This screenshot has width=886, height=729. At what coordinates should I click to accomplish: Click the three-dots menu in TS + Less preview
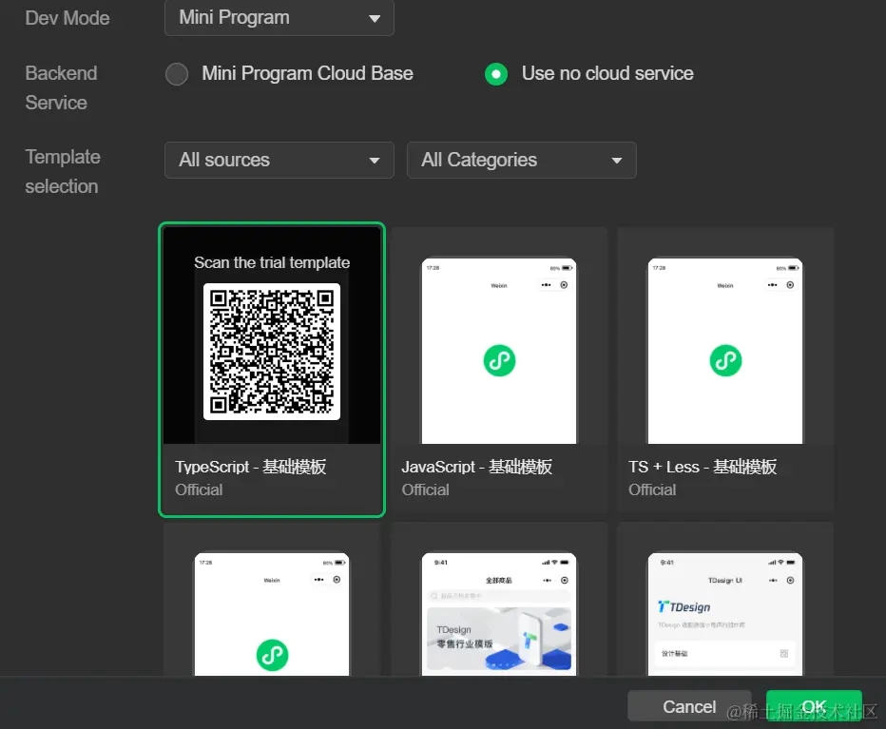click(773, 285)
